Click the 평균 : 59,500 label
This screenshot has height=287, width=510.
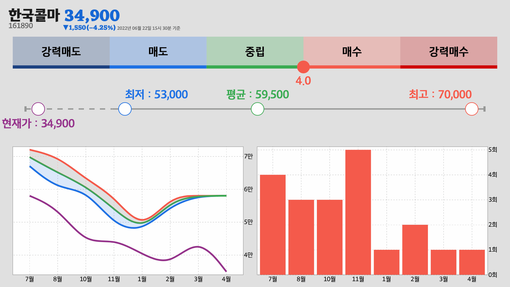coord(258,94)
